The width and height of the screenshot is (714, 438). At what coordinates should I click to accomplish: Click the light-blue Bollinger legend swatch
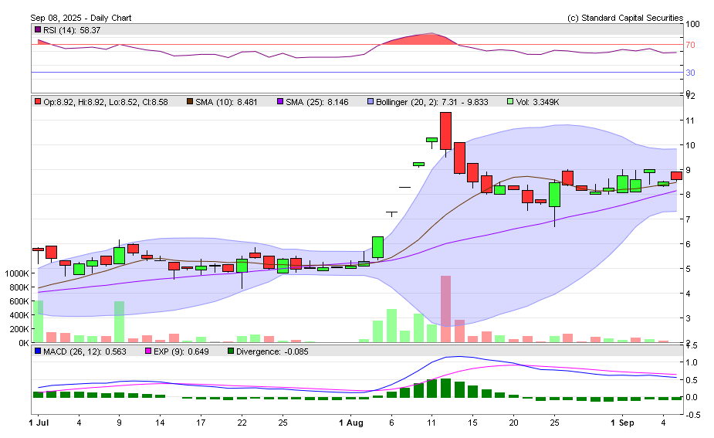point(371,102)
